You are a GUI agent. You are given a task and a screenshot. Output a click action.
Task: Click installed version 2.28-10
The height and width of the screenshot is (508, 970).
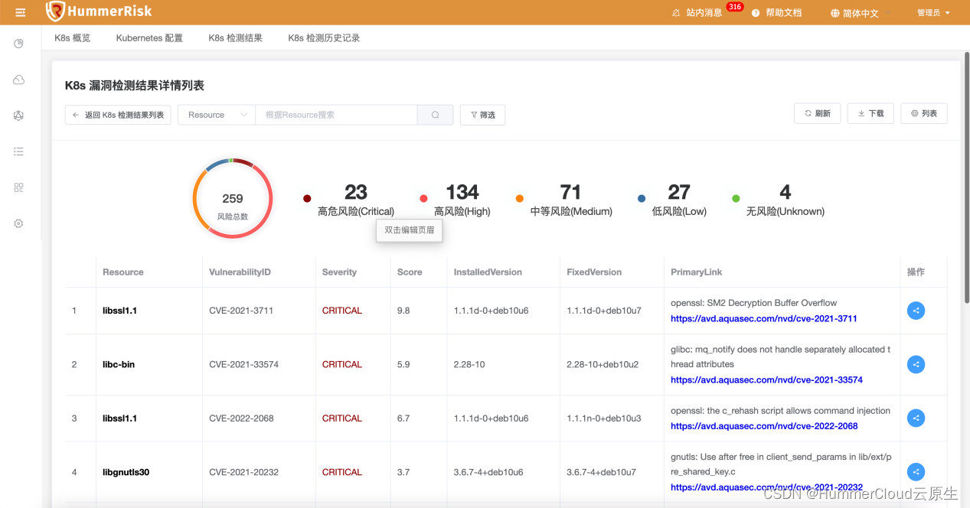click(x=469, y=365)
